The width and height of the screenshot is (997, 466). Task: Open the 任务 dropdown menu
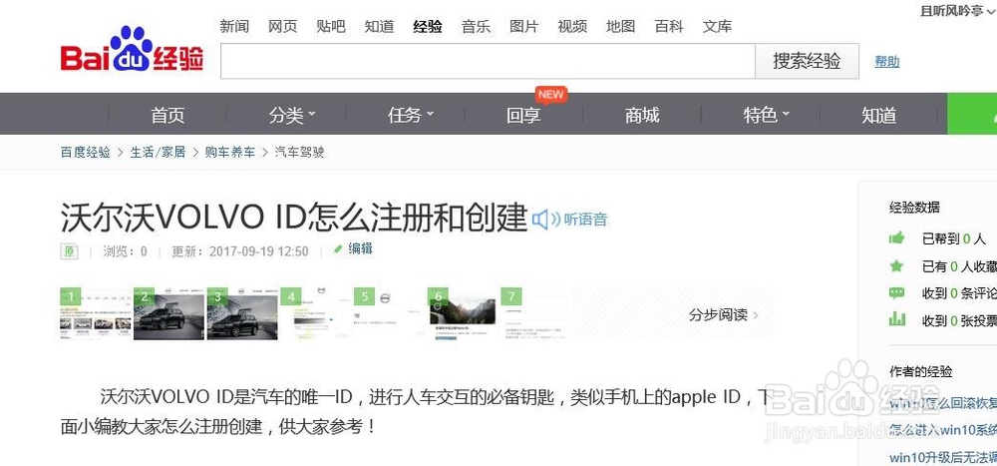(x=412, y=115)
